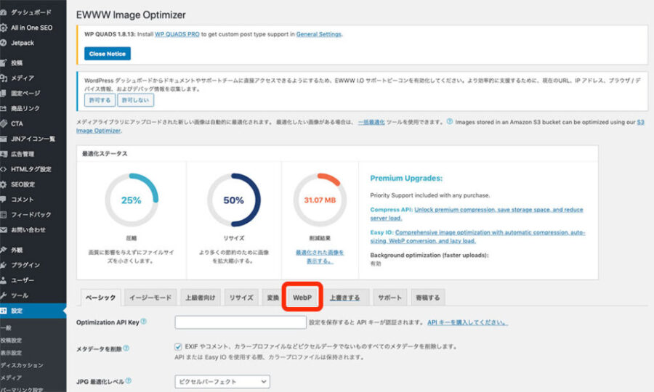Click help icon next to Optimization API Key
Image resolution: width=654 pixels, height=392 pixels.
pyautogui.click(x=143, y=321)
